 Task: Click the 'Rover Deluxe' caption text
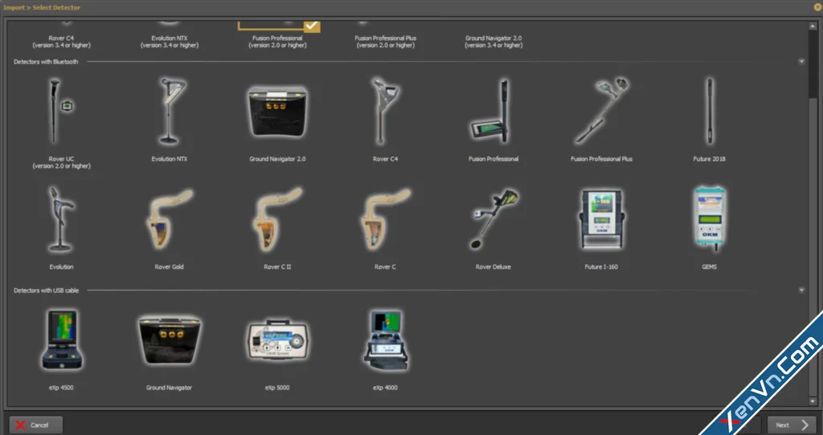click(493, 266)
